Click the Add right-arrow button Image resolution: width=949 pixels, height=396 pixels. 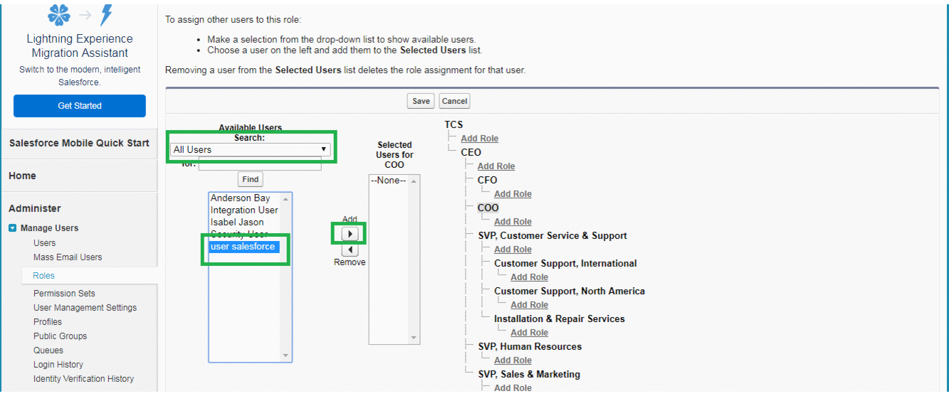coord(350,234)
